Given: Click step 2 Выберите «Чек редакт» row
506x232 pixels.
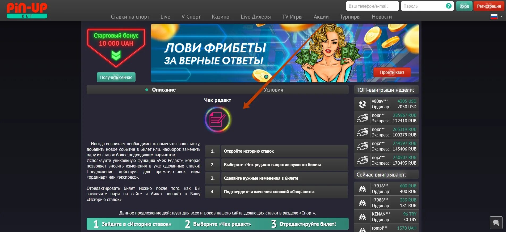Looking at the screenshot, I should point(276,165).
